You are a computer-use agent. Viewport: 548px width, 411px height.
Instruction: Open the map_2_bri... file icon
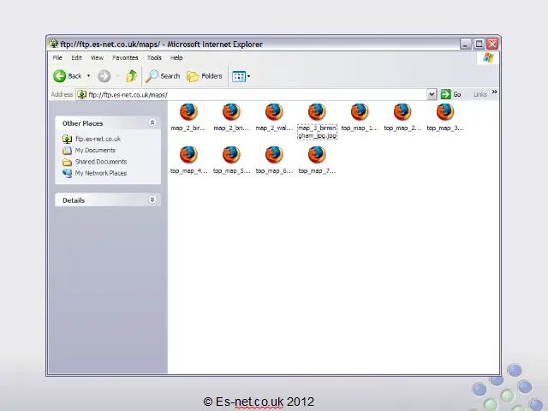point(231,112)
